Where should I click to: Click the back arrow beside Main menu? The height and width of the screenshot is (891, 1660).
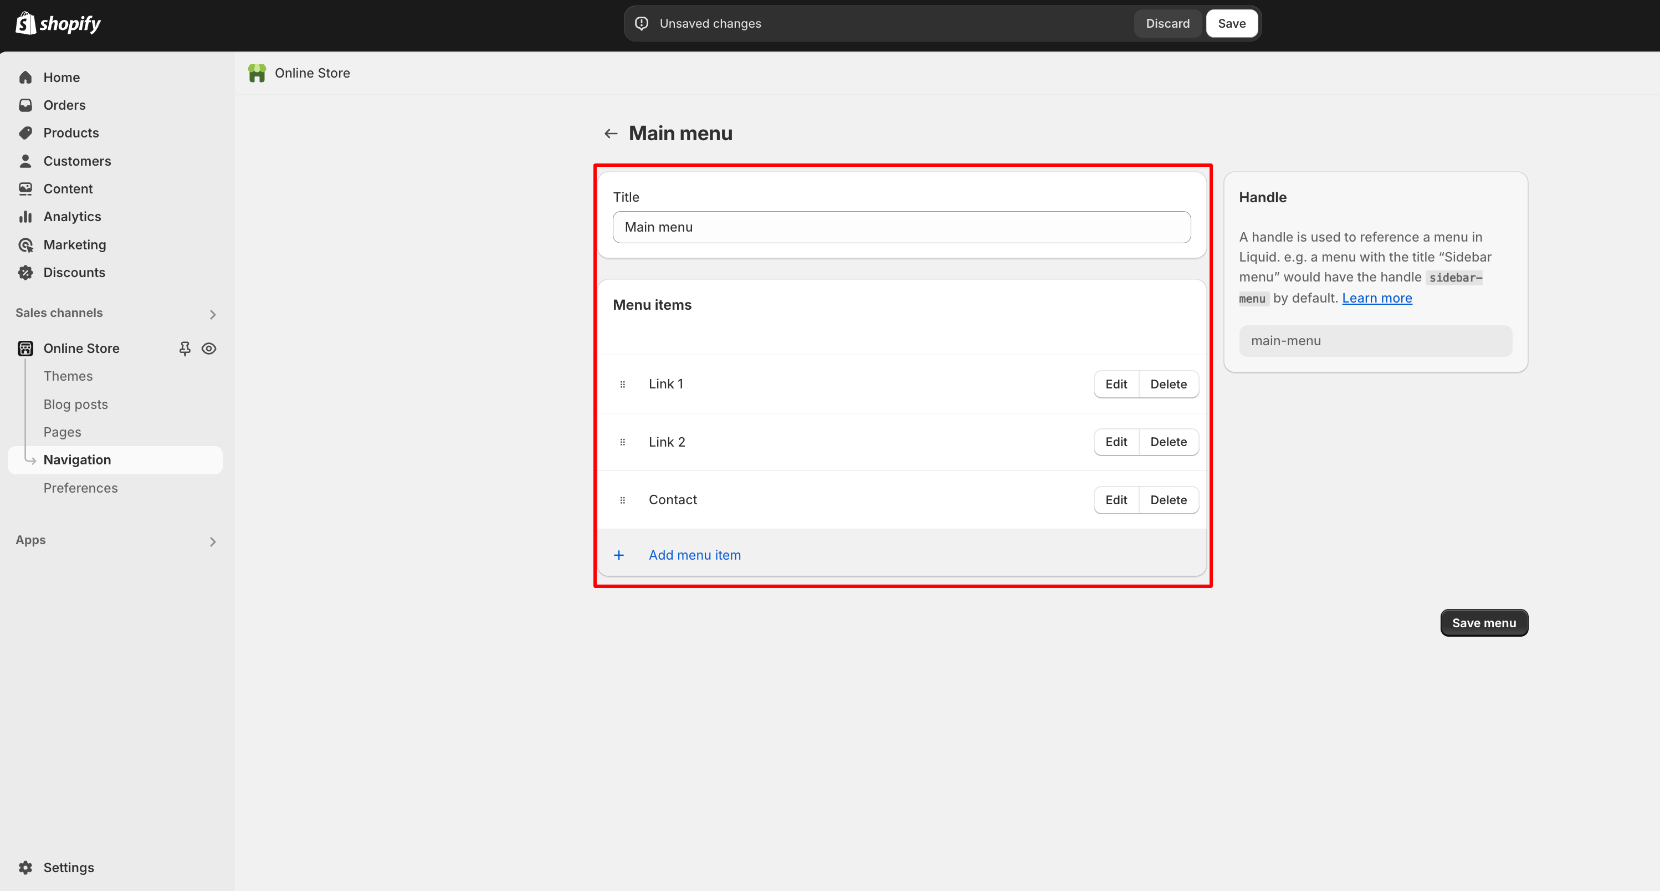click(610, 134)
